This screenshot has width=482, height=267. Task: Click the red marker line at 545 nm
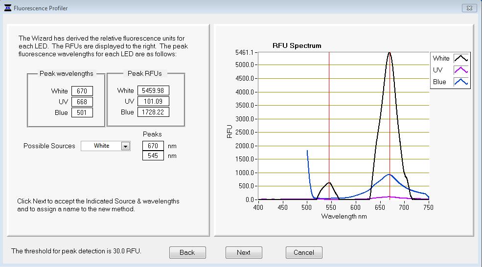point(329,122)
